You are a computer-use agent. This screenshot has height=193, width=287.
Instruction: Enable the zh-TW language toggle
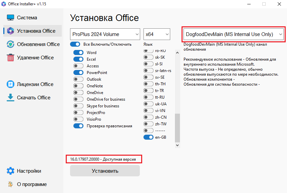149,124
